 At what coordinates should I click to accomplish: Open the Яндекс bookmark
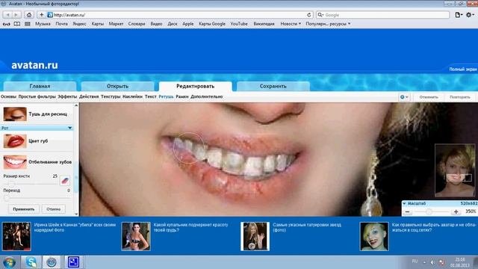[x=79, y=24]
